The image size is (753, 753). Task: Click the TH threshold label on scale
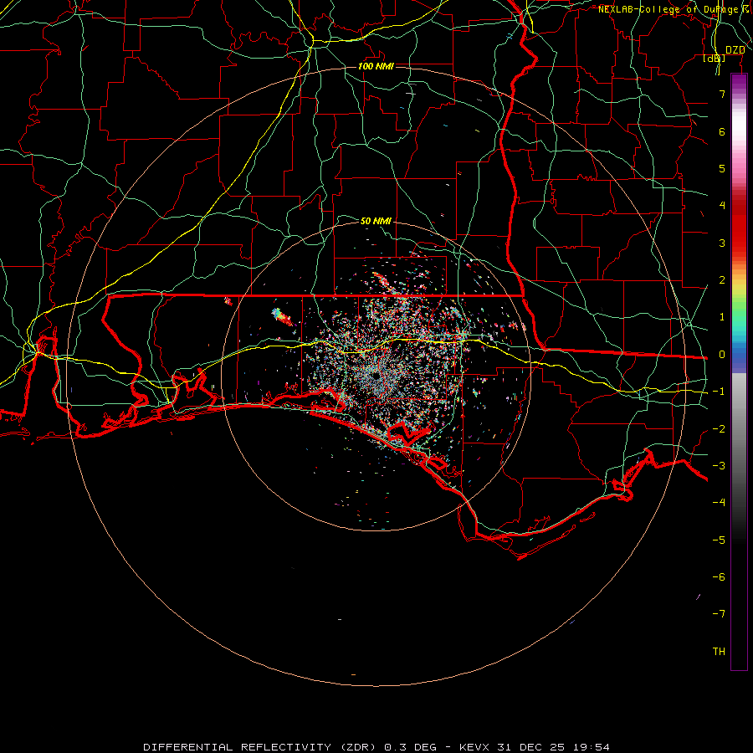tap(719, 652)
